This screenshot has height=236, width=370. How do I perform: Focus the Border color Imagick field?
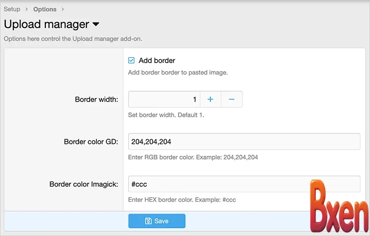244,184
